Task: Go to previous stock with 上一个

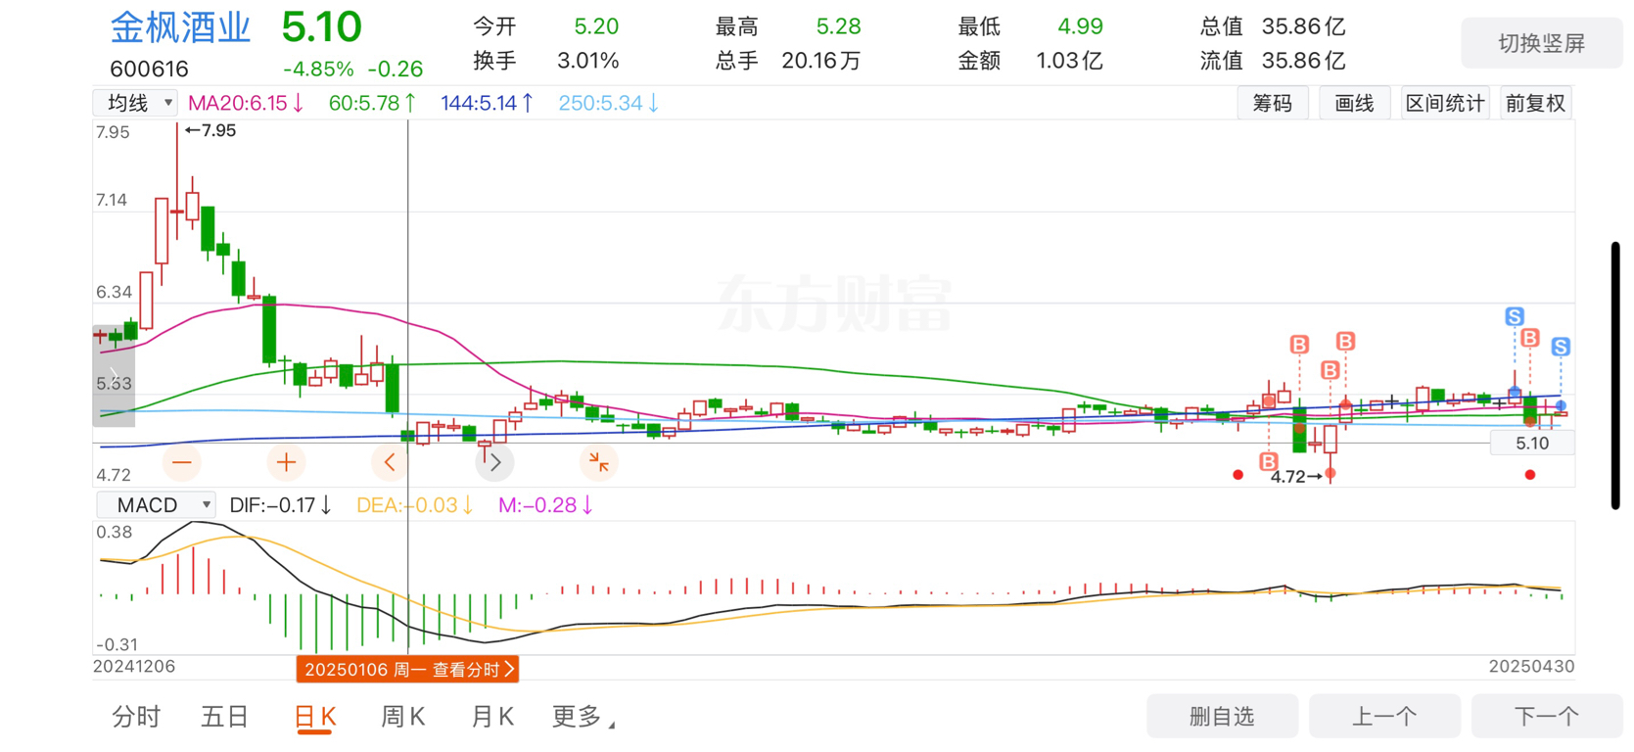Action: point(1384,717)
